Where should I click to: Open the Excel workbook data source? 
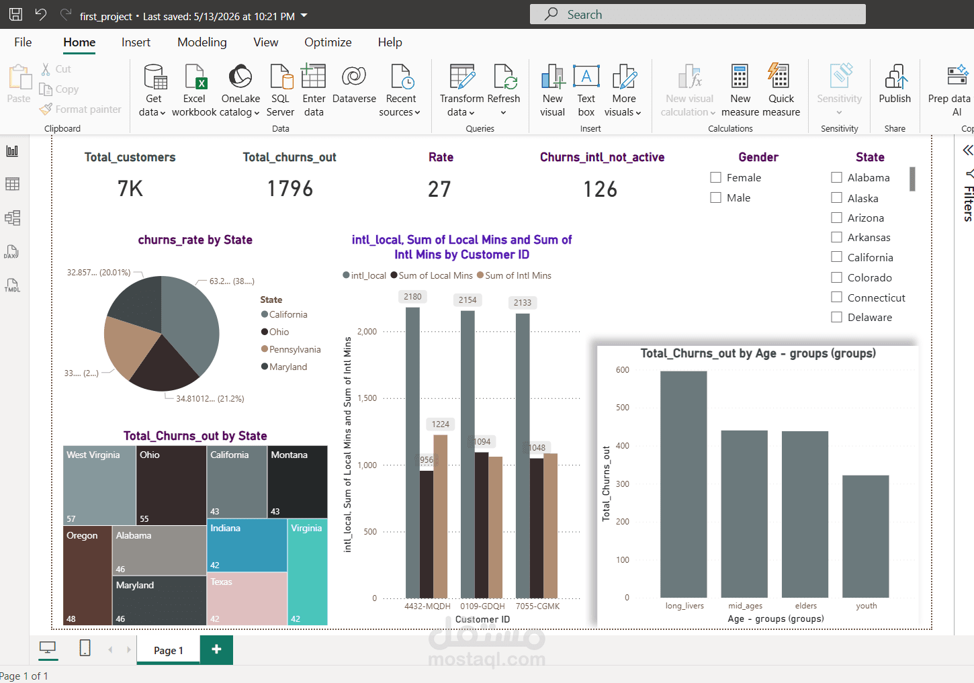pyautogui.click(x=194, y=91)
